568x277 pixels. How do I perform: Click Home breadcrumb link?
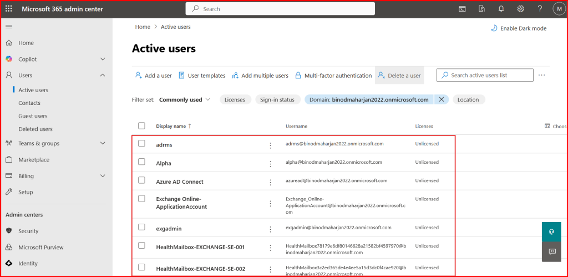tap(143, 27)
